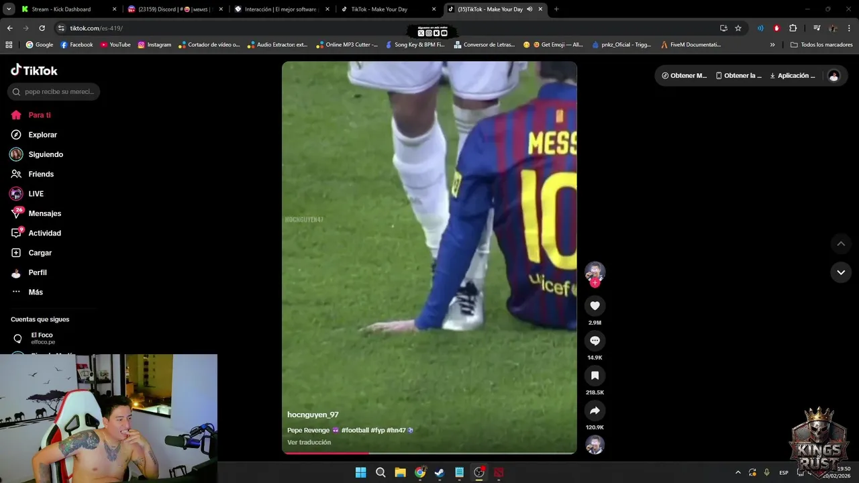Viewport: 859px width, 483px height.
Task: Save the video with the bookmark icon
Action: pyautogui.click(x=595, y=376)
